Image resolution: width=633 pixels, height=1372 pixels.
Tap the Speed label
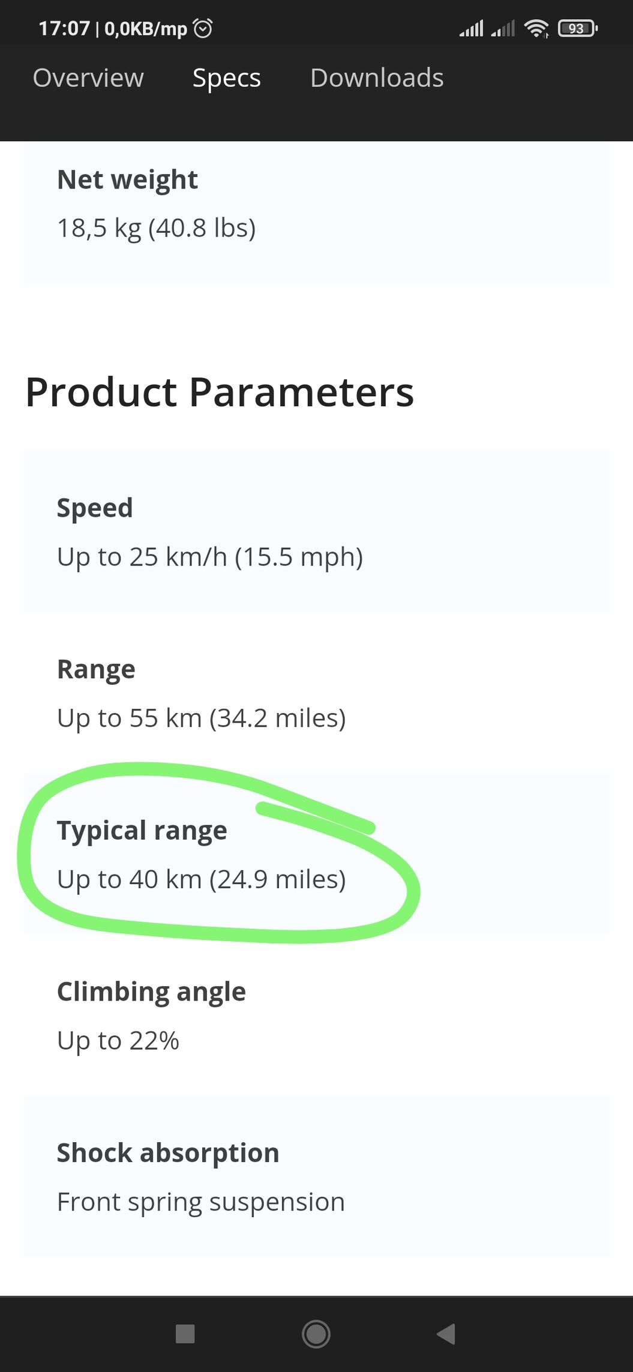95,508
